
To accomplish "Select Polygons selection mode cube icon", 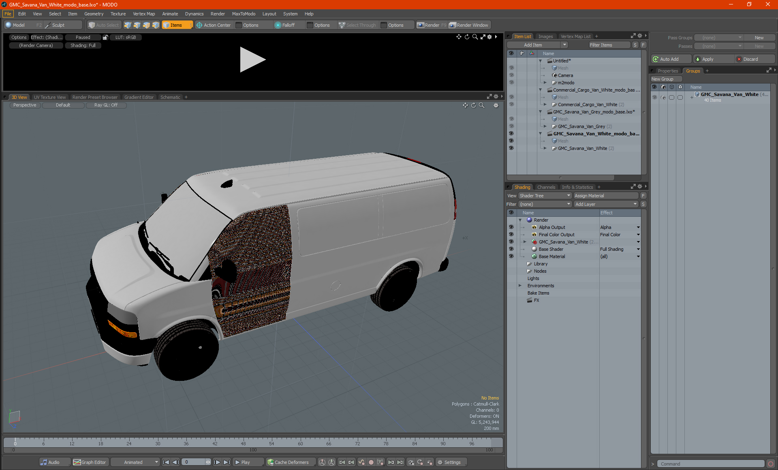I will coord(146,25).
